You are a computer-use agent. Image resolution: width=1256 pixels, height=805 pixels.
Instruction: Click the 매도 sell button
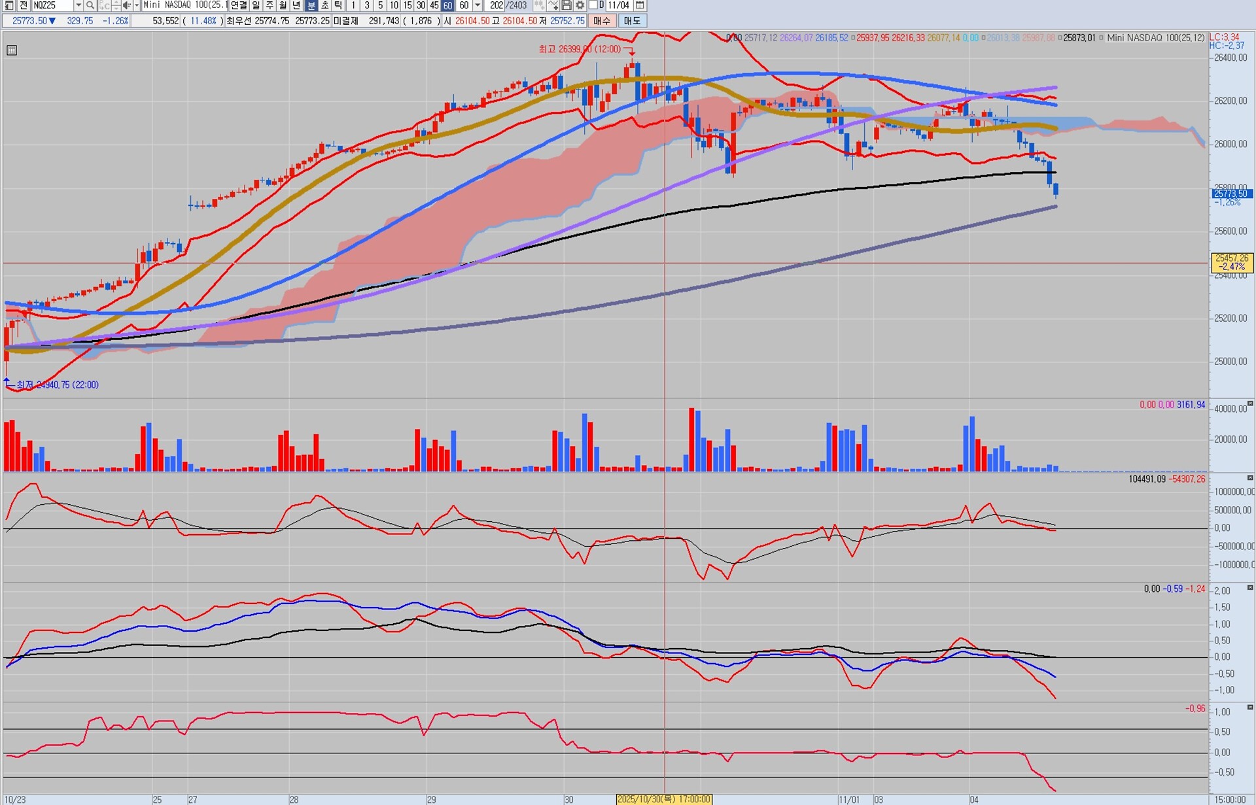tap(632, 21)
